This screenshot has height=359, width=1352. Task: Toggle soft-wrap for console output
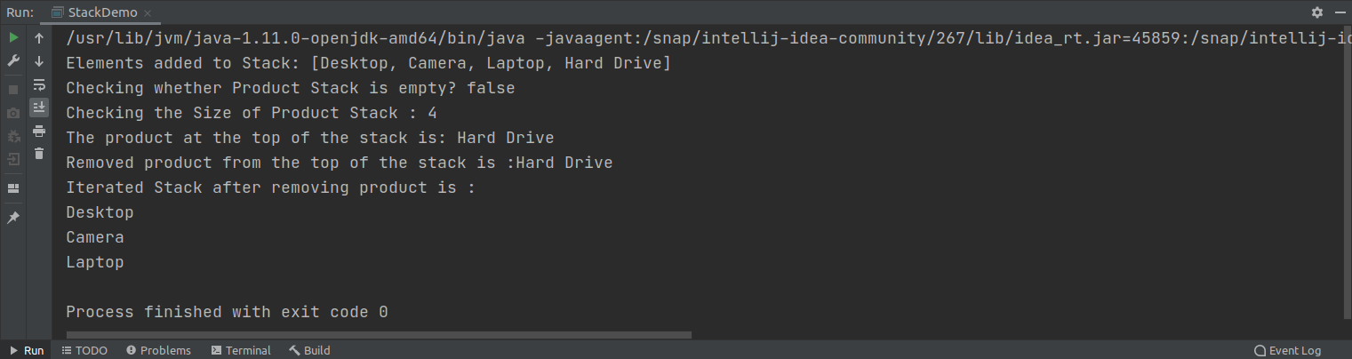[x=39, y=84]
